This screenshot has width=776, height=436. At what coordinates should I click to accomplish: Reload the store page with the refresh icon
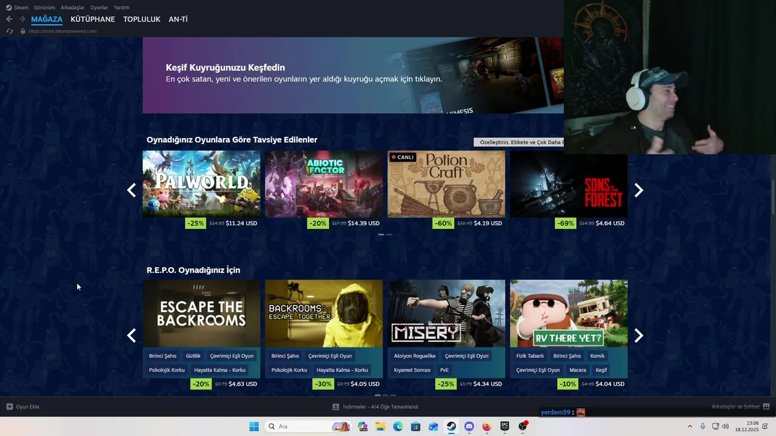coord(9,31)
